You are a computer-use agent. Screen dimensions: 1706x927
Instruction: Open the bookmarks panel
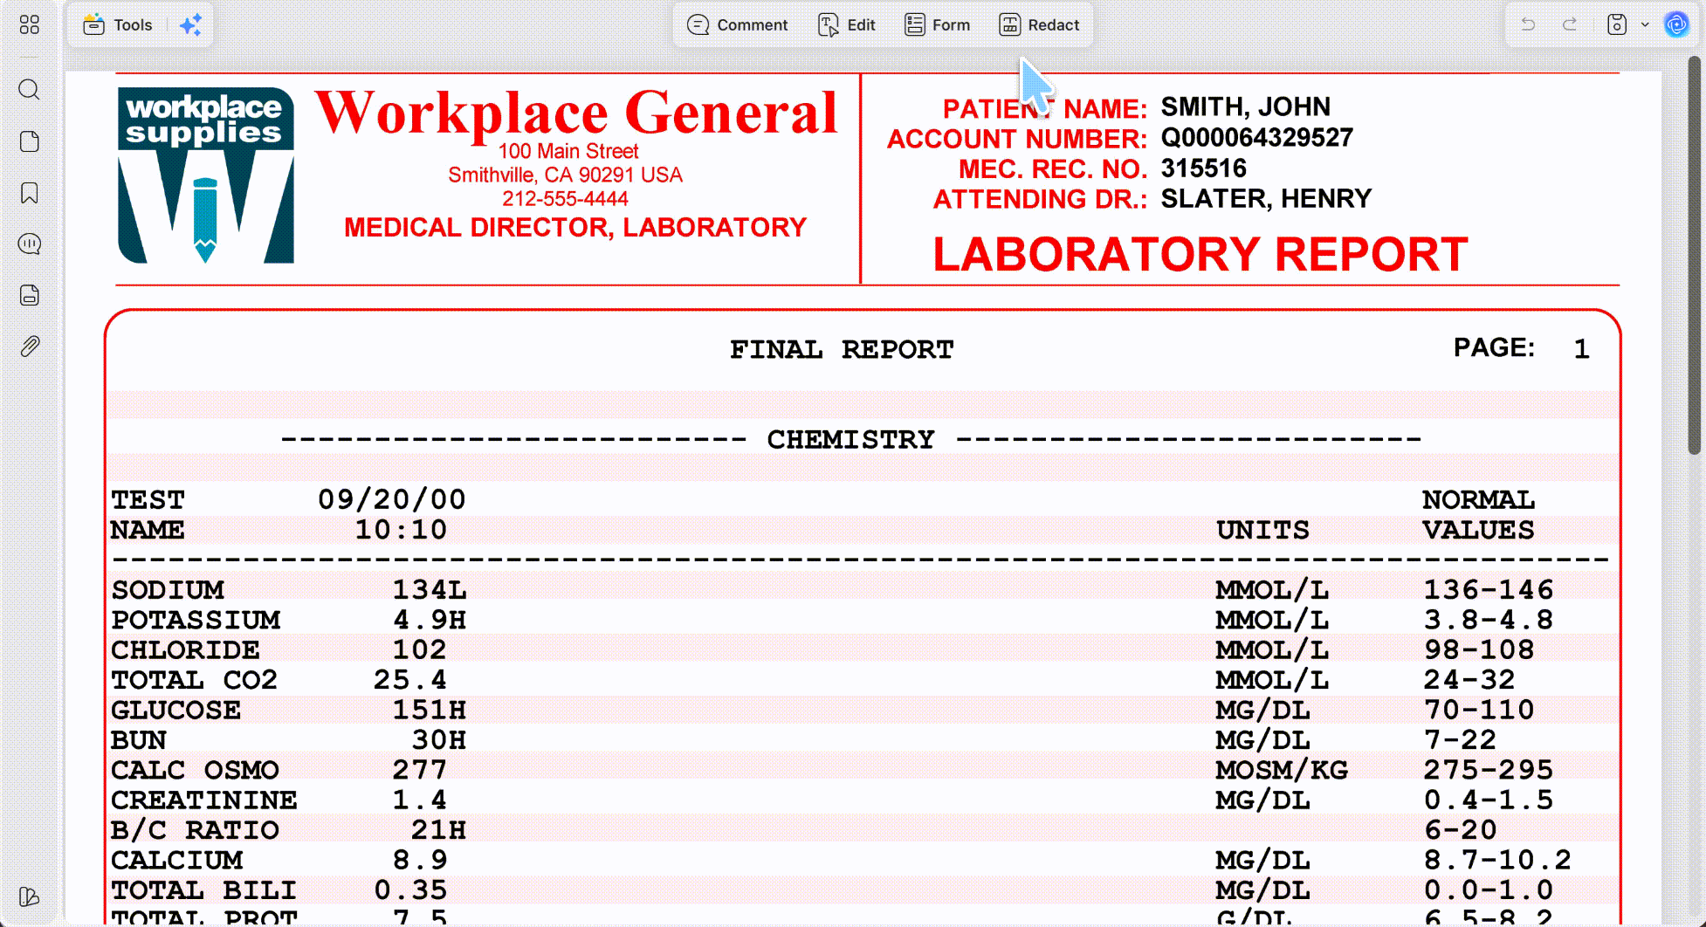coord(30,193)
